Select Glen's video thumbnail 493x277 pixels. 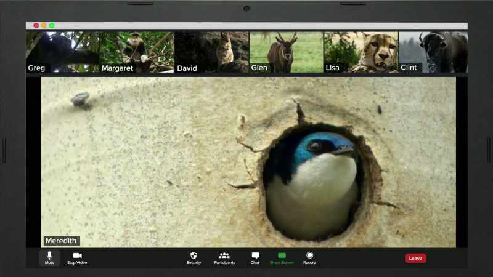287,52
